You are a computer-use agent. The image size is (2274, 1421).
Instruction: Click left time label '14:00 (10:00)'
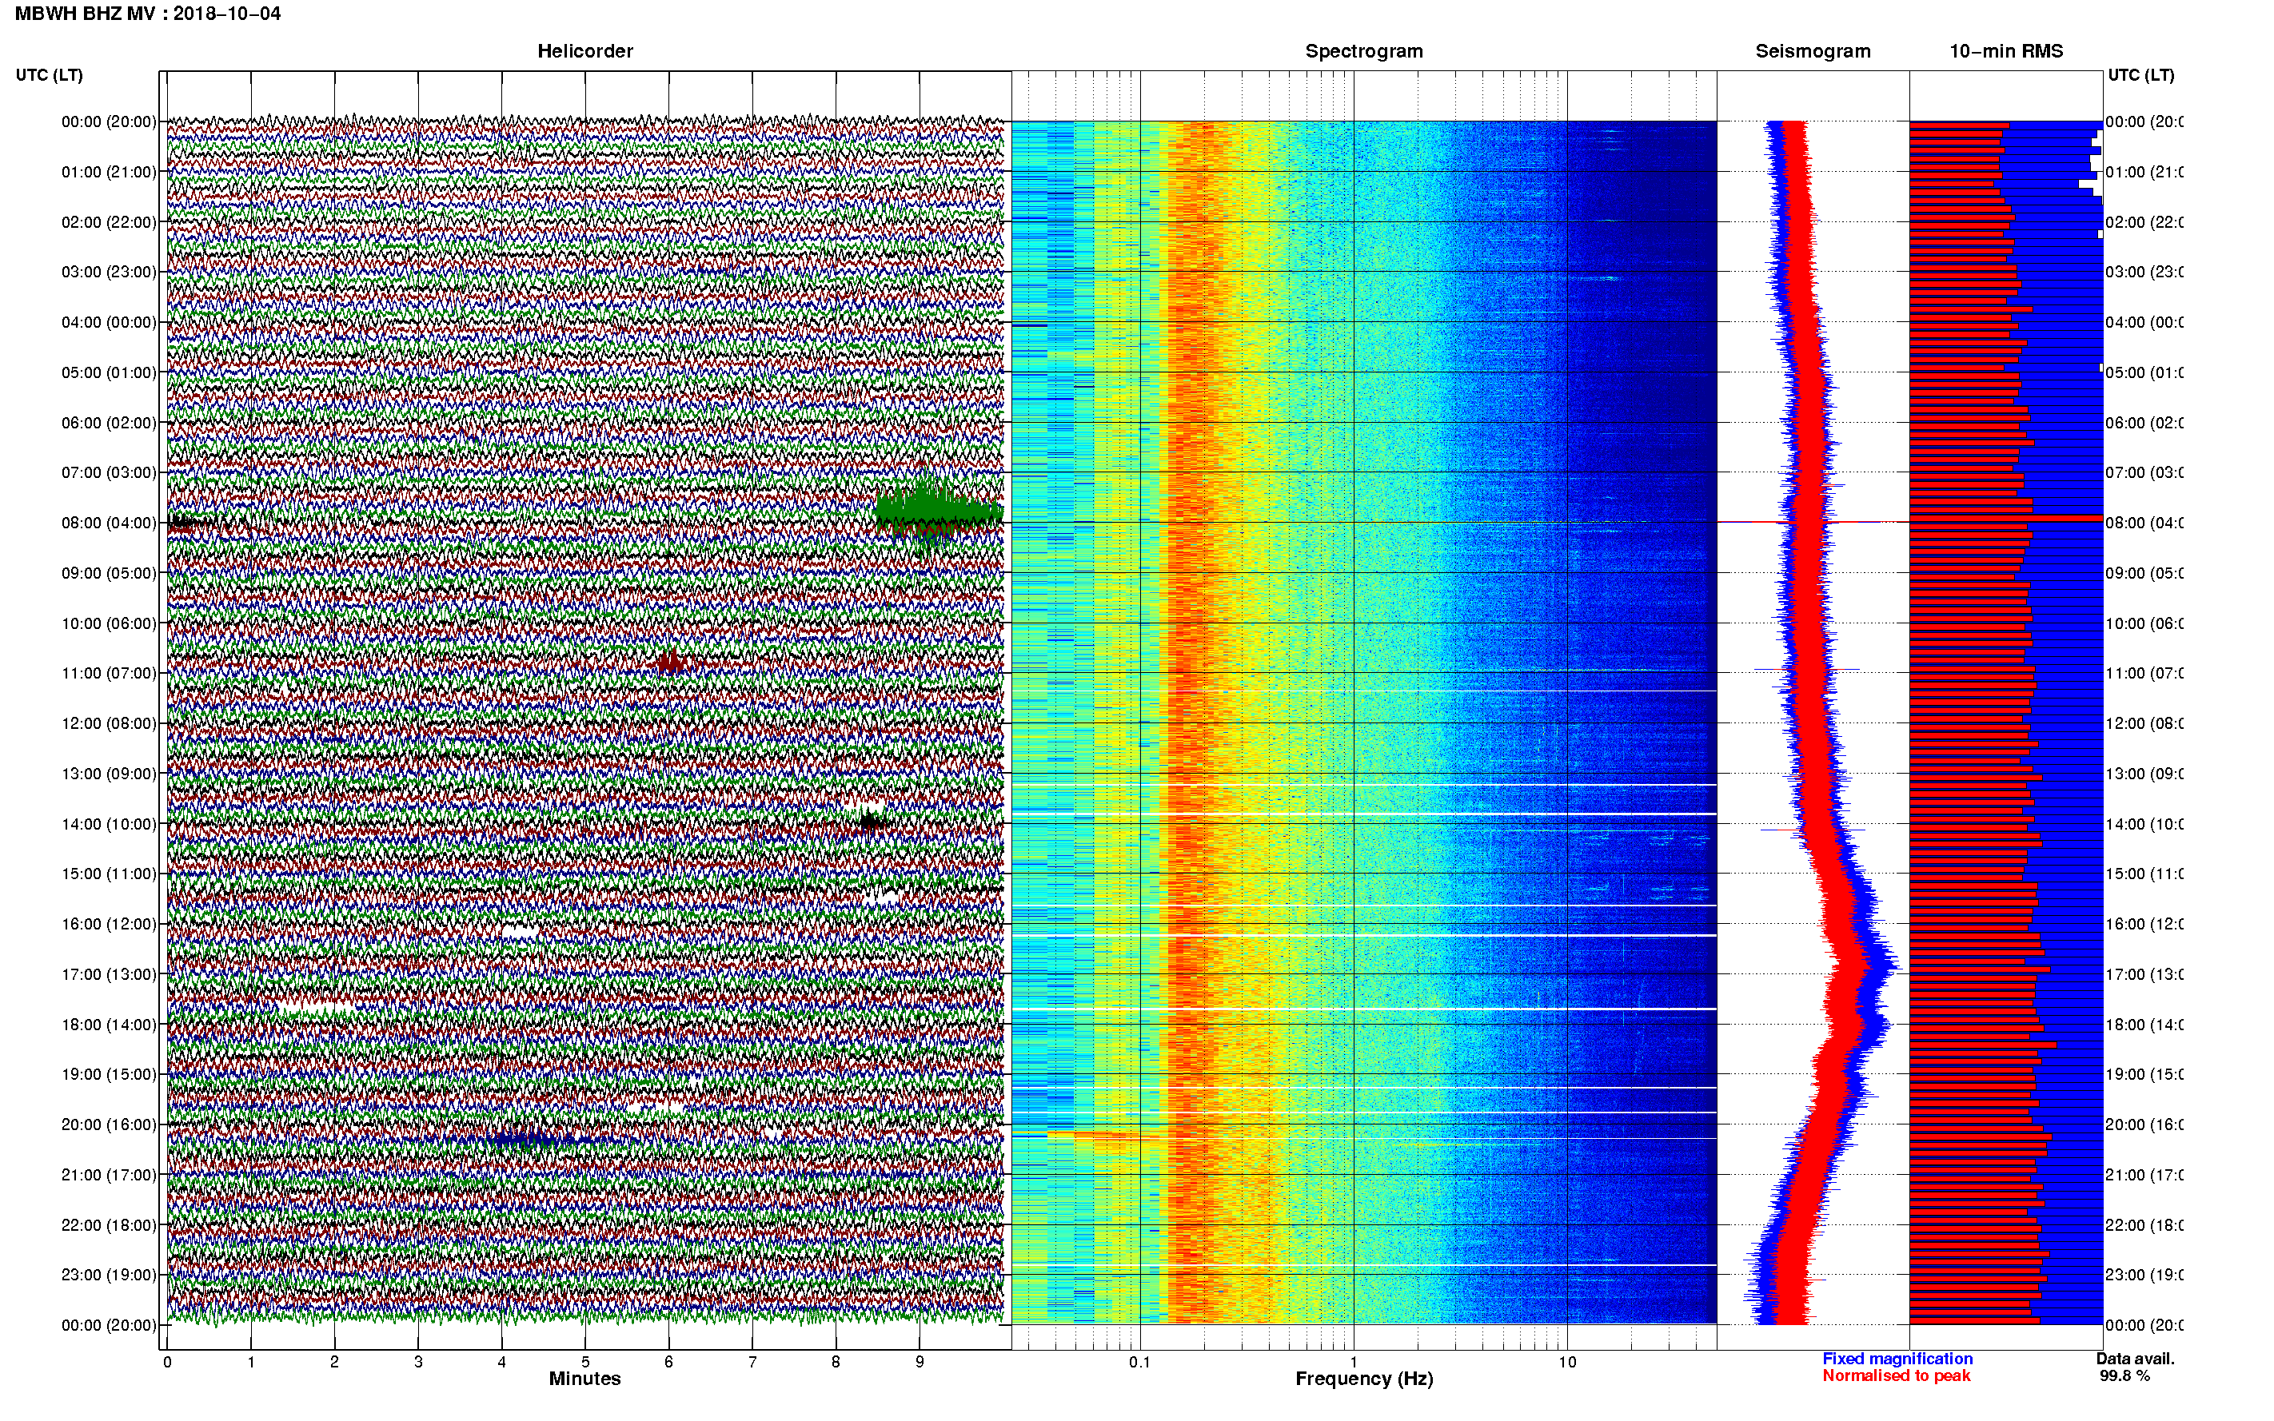pyautogui.click(x=109, y=824)
